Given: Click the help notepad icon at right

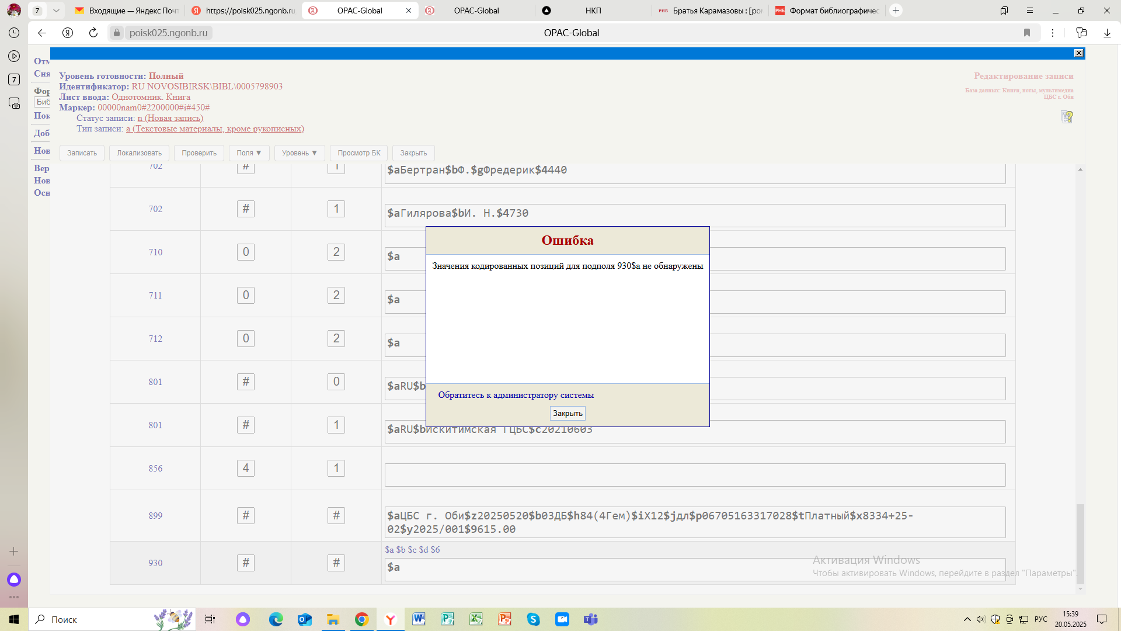Looking at the screenshot, I should 1067,117.
